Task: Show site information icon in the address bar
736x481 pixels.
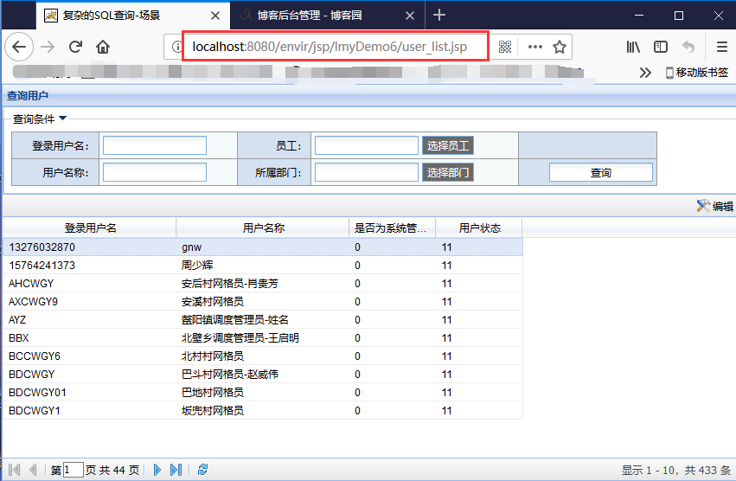Action: pos(176,47)
